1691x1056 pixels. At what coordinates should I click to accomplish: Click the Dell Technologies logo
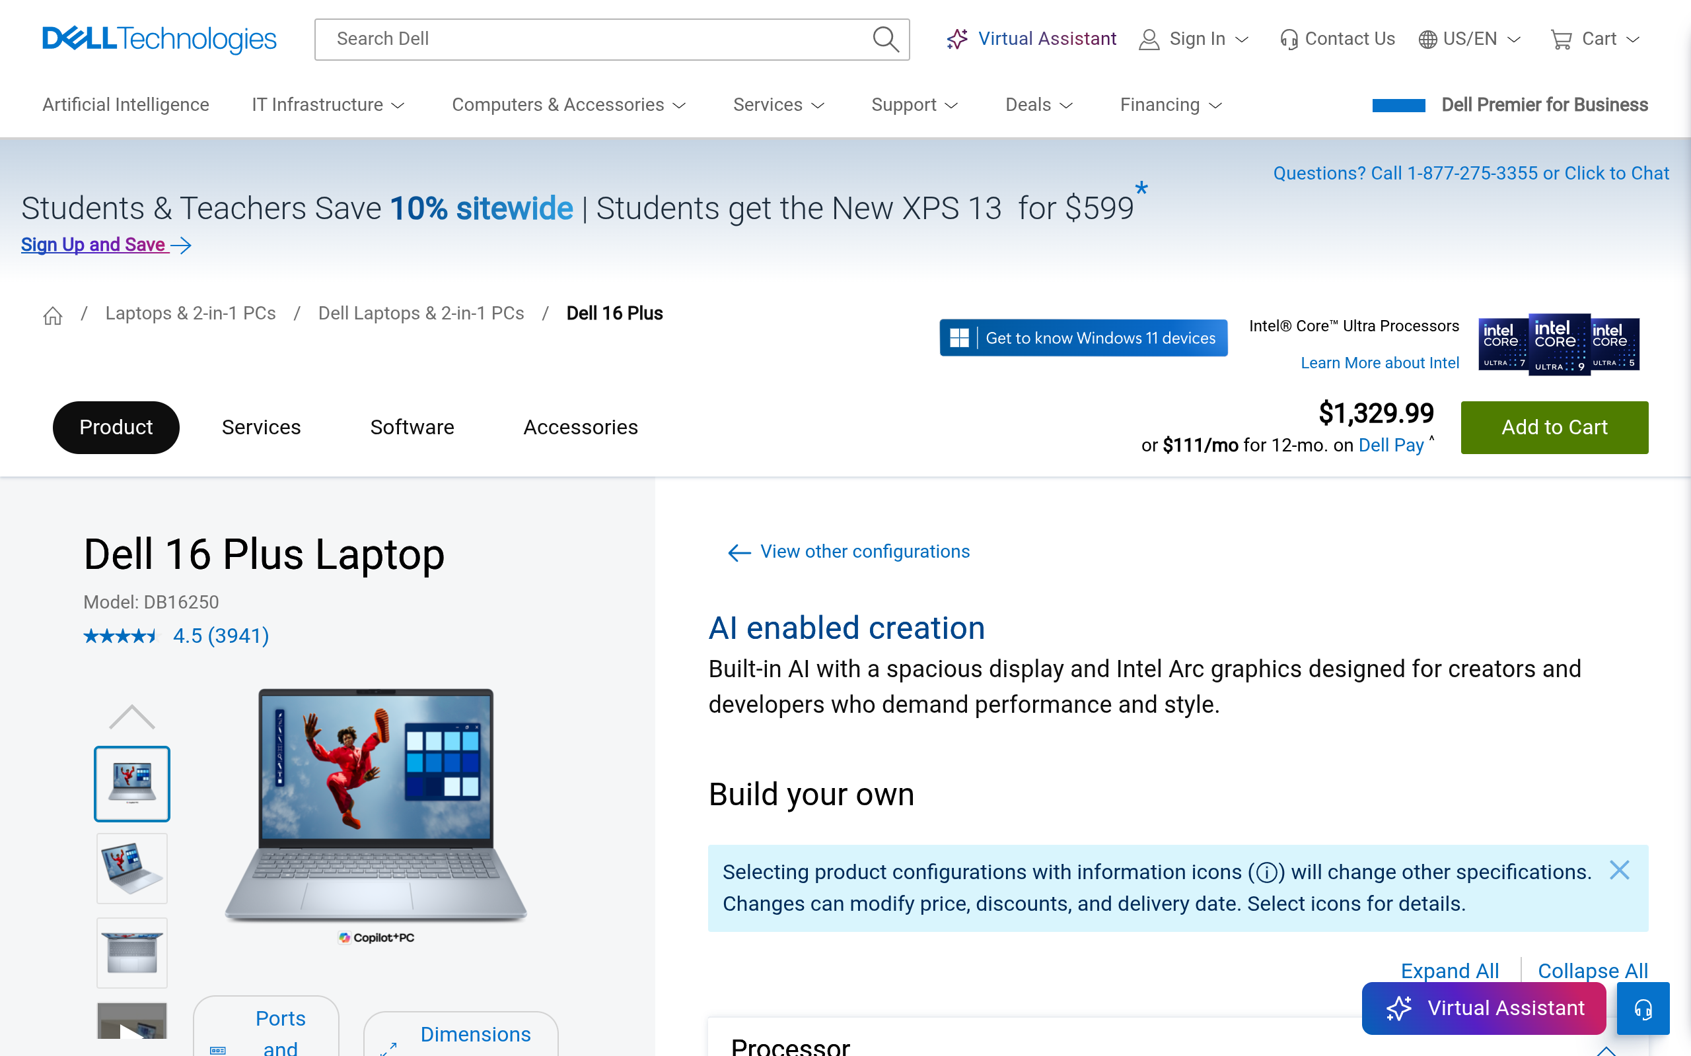(159, 39)
